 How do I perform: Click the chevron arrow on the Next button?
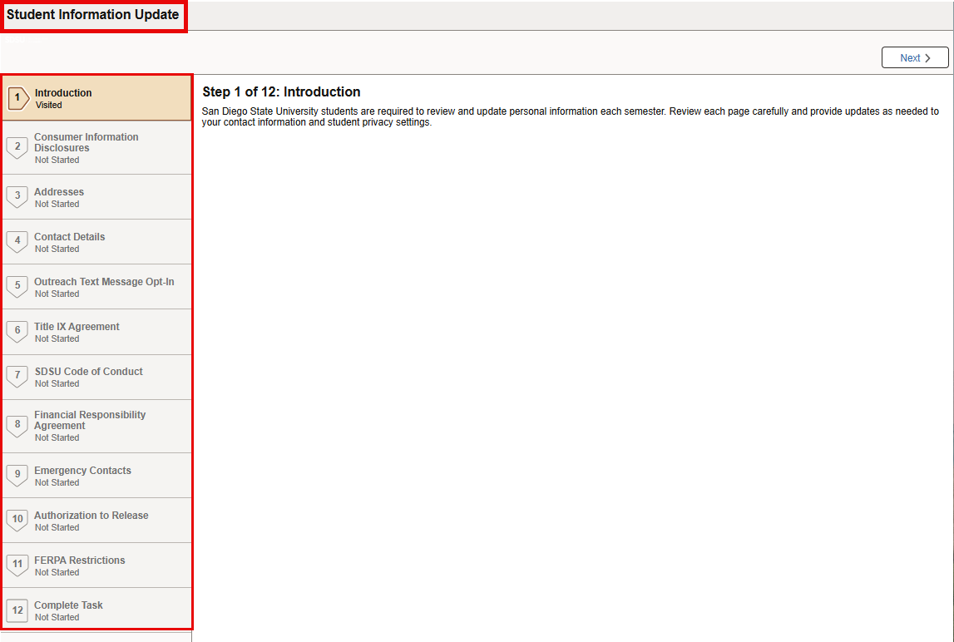pyautogui.click(x=929, y=57)
